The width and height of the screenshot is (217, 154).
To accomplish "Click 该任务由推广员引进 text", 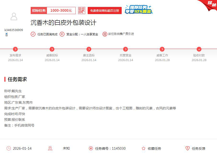I will click(121, 34).
